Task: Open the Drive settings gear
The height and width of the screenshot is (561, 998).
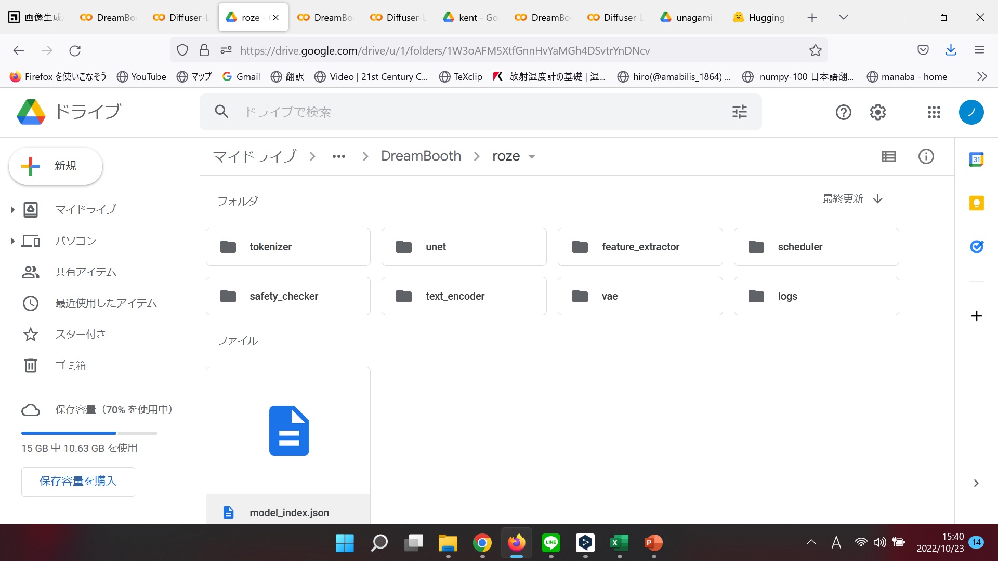Action: (x=877, y=112)
